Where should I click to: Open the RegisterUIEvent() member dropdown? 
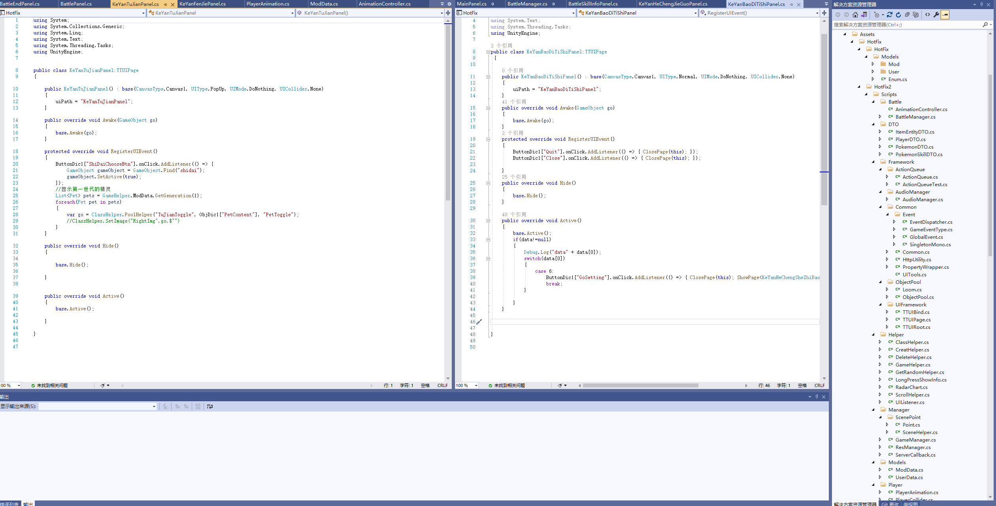(x=817, y=13)
